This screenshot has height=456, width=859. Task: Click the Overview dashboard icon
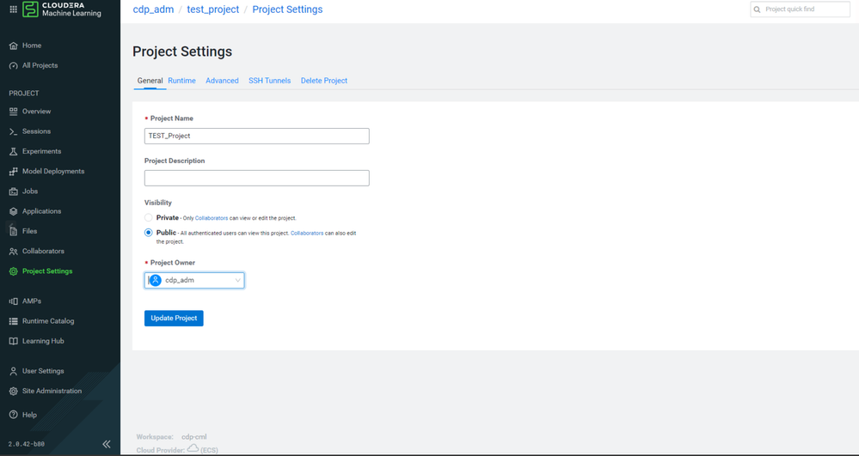point(14,112)
